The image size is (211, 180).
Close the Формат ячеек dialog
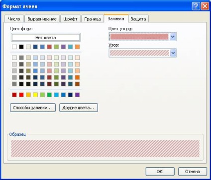click(x=205, y=6)
